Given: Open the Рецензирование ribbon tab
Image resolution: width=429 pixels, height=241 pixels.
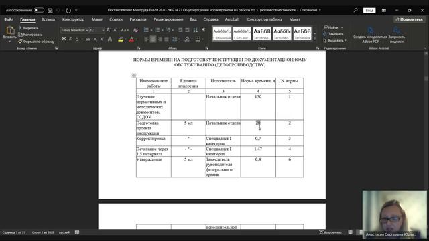Looking at the screenshot, I should (168, 19).
